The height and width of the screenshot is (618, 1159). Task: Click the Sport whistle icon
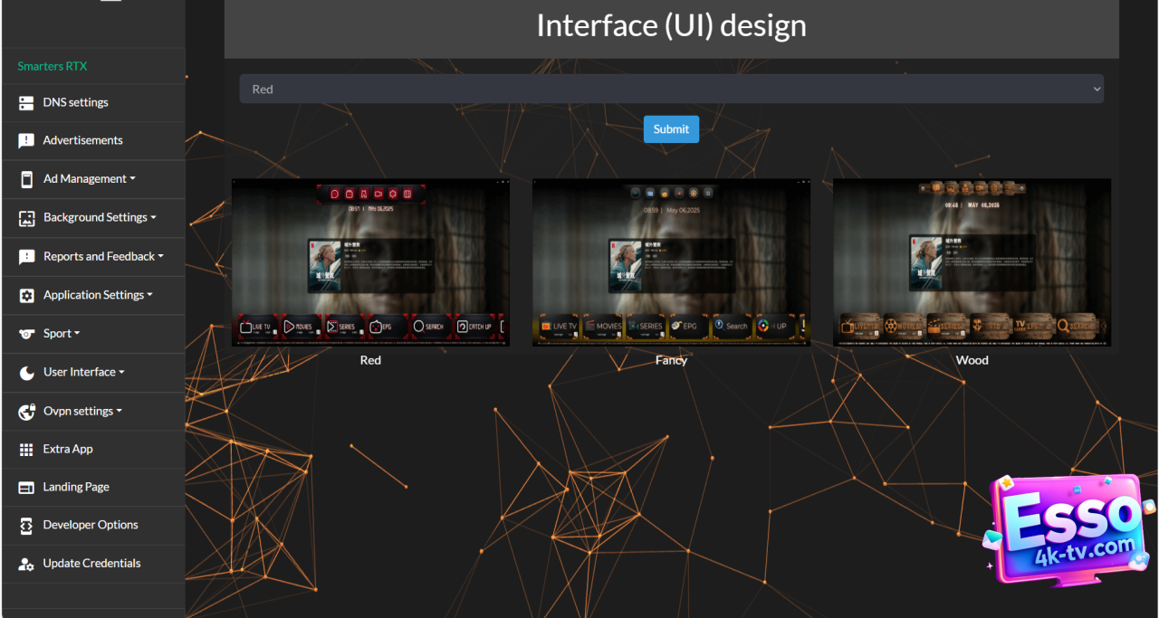click(26, 334)
